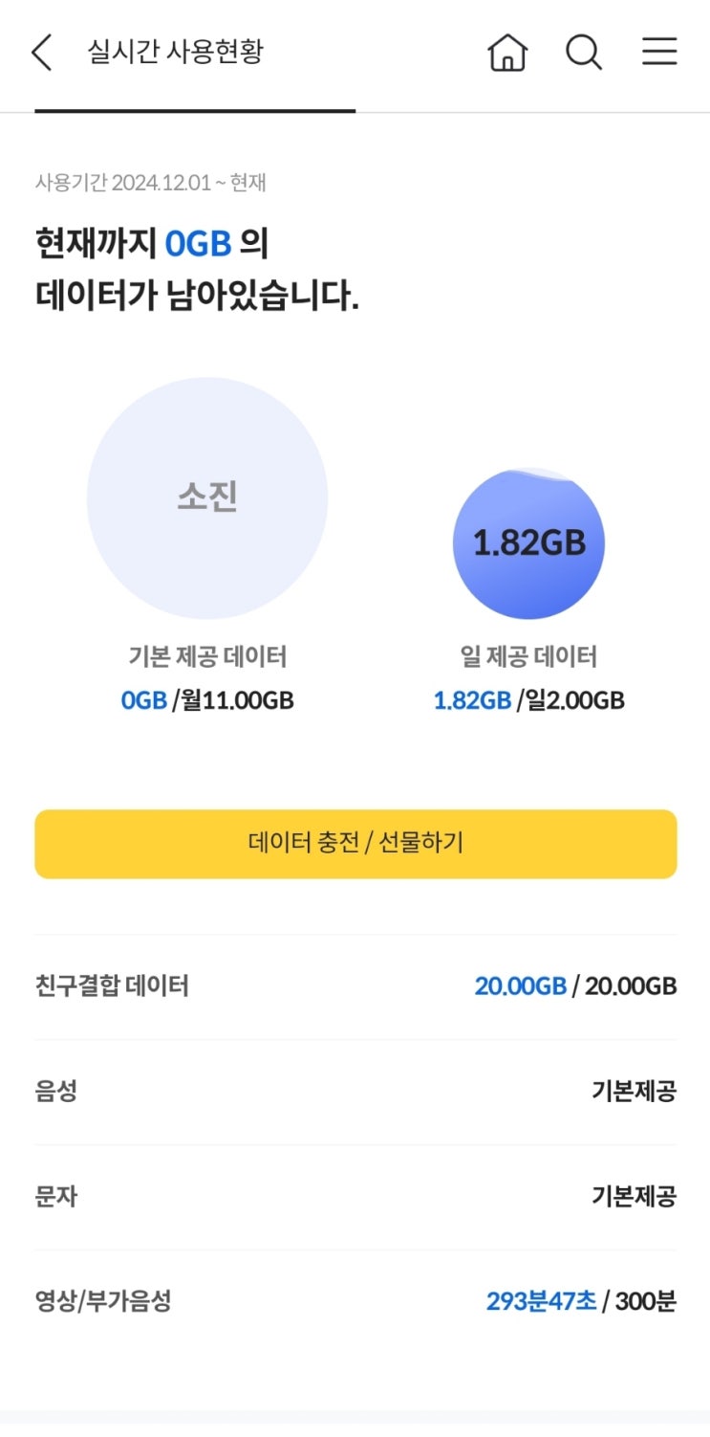Tap the back arrow icon
Image resolution: width=710 pixels, height=1437 pixels.
tap(42, 53)
